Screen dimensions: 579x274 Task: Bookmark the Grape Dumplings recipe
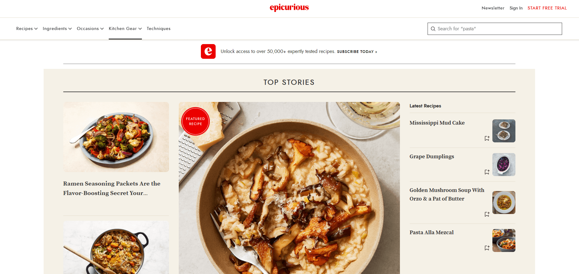487,172
